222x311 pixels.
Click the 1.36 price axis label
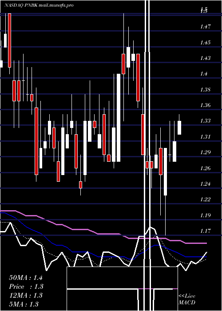205,105
